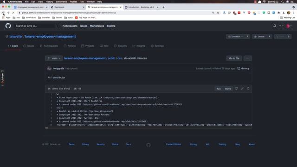297x167 pixels.
Task: Click the Unstar button
Action: (x=259, y=37)
